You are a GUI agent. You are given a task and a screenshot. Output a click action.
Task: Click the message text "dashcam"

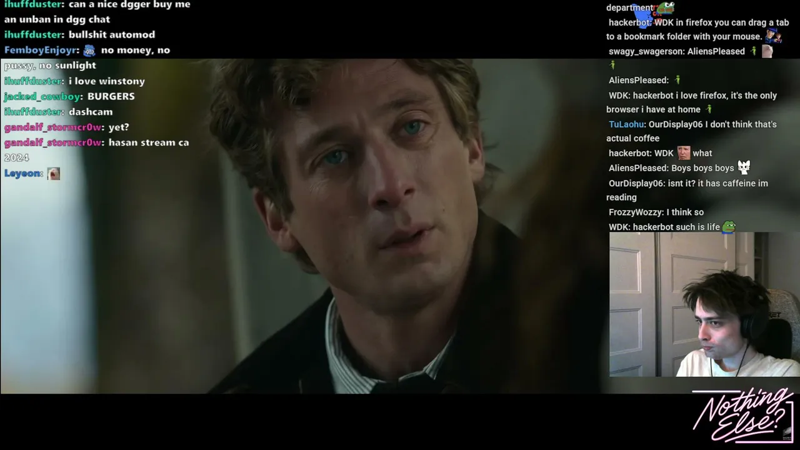pyautogui.click(x=91, y=112)
